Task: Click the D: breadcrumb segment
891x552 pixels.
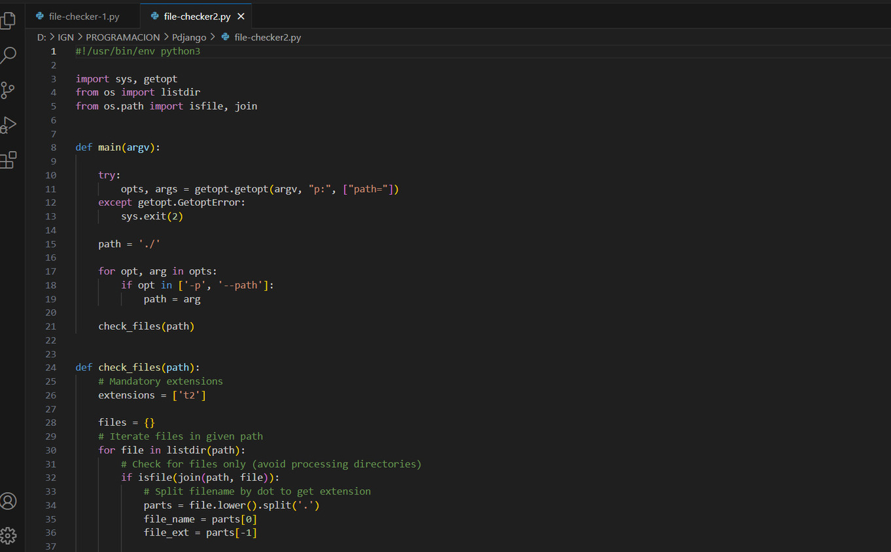Action: 41,37
